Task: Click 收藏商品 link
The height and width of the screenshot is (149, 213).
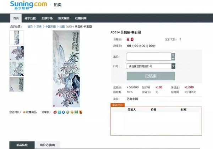Action: pos(31,112)
